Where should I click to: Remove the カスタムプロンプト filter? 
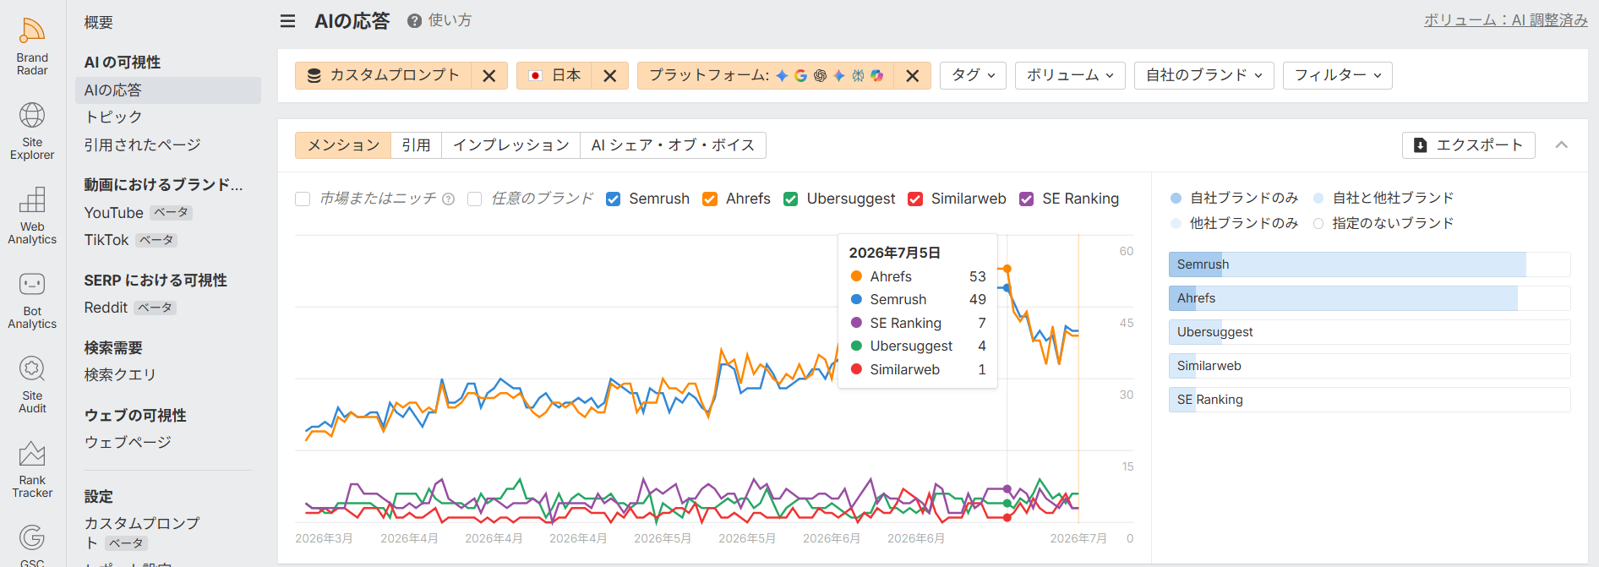488,76
